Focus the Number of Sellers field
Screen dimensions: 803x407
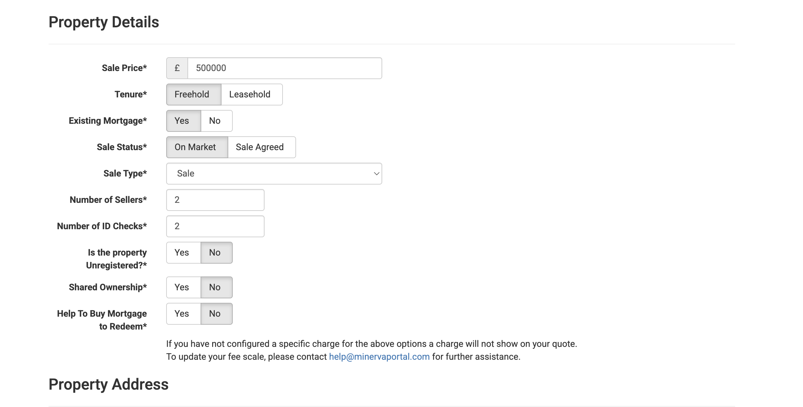point(215,200)
